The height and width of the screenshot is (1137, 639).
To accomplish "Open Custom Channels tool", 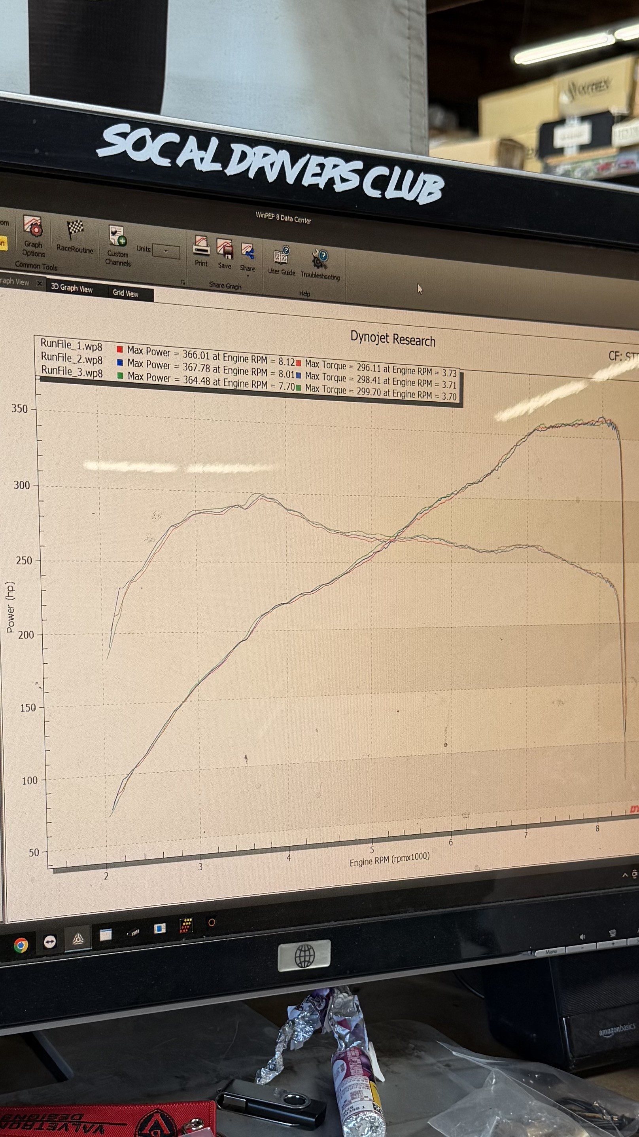I will [x=118, y=246].
